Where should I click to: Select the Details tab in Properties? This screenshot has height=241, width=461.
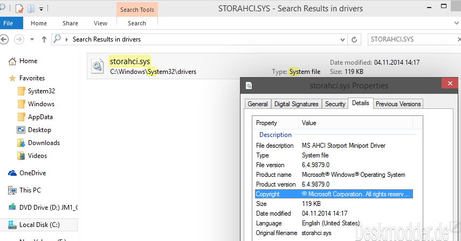click(x=361, y=103)
